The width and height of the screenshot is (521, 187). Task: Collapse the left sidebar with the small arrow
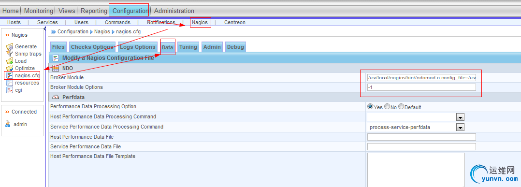pos(45,29)
